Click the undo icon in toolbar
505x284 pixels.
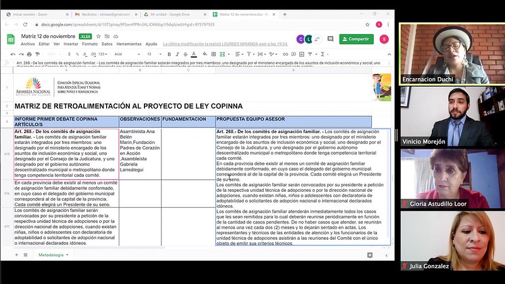[x=13, y=54]
